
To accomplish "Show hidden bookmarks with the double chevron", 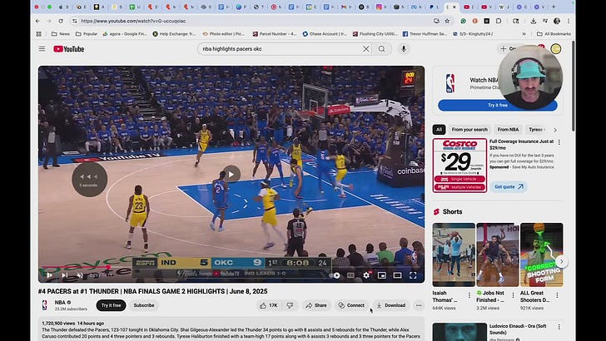I will [524, 34].
